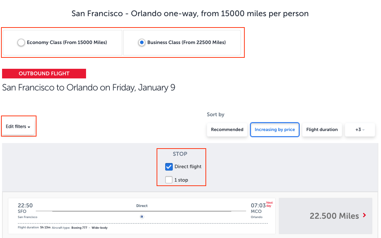Click the Boeing 777 aircraft type text

pyautogui.click(x=80, y=227)
